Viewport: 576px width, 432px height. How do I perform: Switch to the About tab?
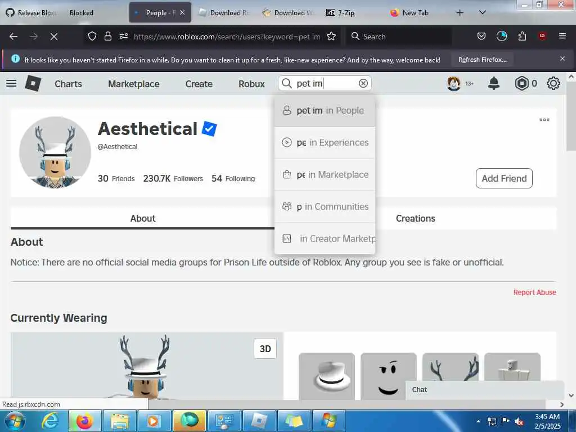pyautogui.click(x=142, y=218)
